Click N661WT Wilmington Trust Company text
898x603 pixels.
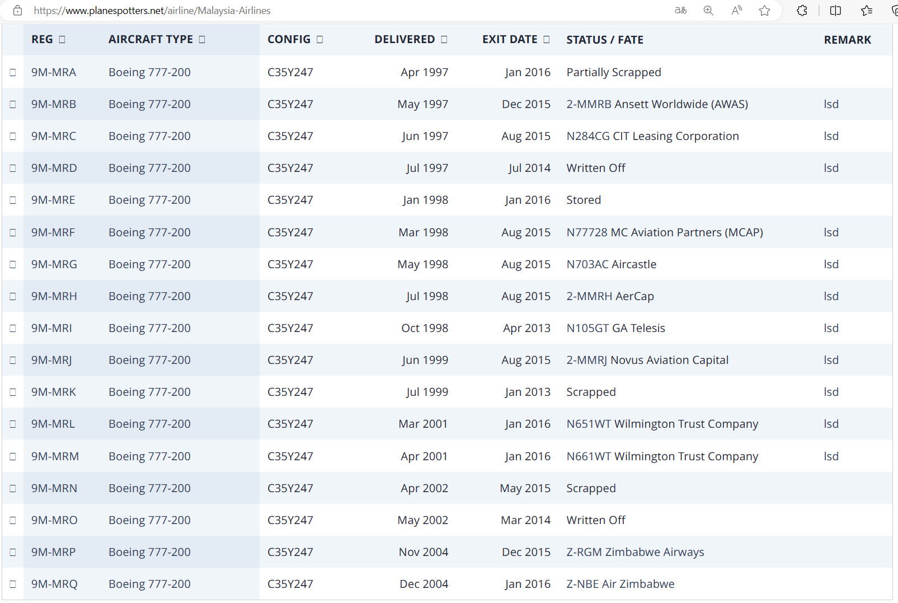coord(662,456)
